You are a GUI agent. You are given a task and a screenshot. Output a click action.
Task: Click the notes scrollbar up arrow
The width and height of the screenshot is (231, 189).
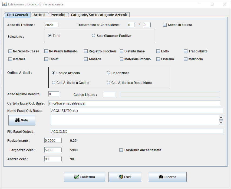221,117
